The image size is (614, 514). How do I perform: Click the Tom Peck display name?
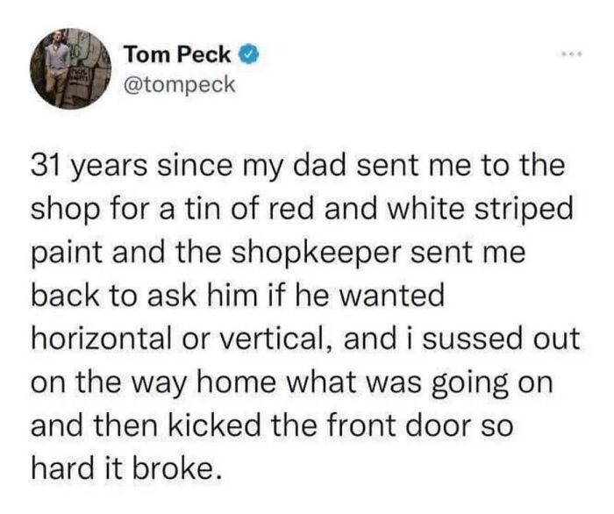177,54
